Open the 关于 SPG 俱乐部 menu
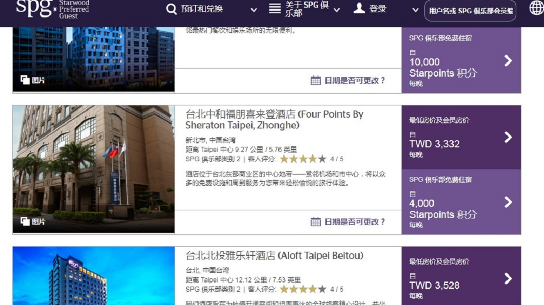Viewport: 544px width, 305px height. coord(307,9)
